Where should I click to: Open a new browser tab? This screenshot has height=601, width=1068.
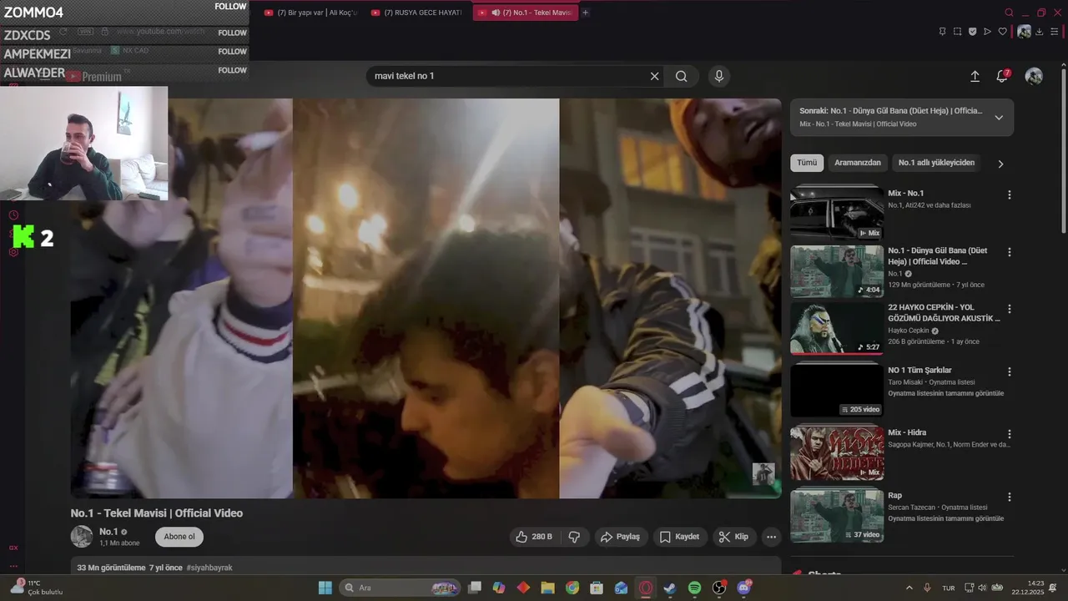585,13
